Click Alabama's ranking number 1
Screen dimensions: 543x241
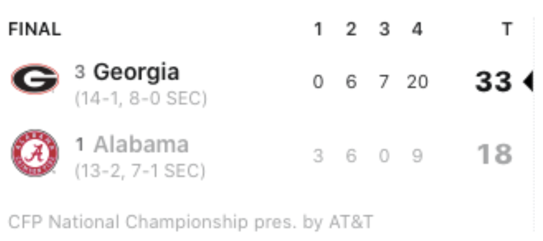coord(80,145)
